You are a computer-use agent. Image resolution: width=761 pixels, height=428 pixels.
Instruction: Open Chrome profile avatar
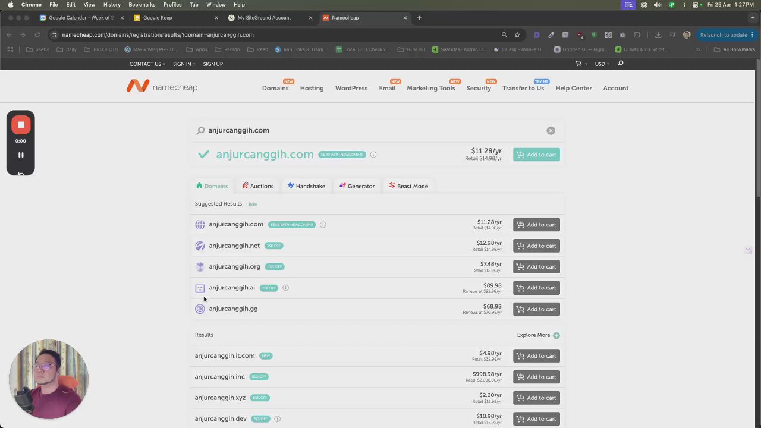(x=687, y=34)
